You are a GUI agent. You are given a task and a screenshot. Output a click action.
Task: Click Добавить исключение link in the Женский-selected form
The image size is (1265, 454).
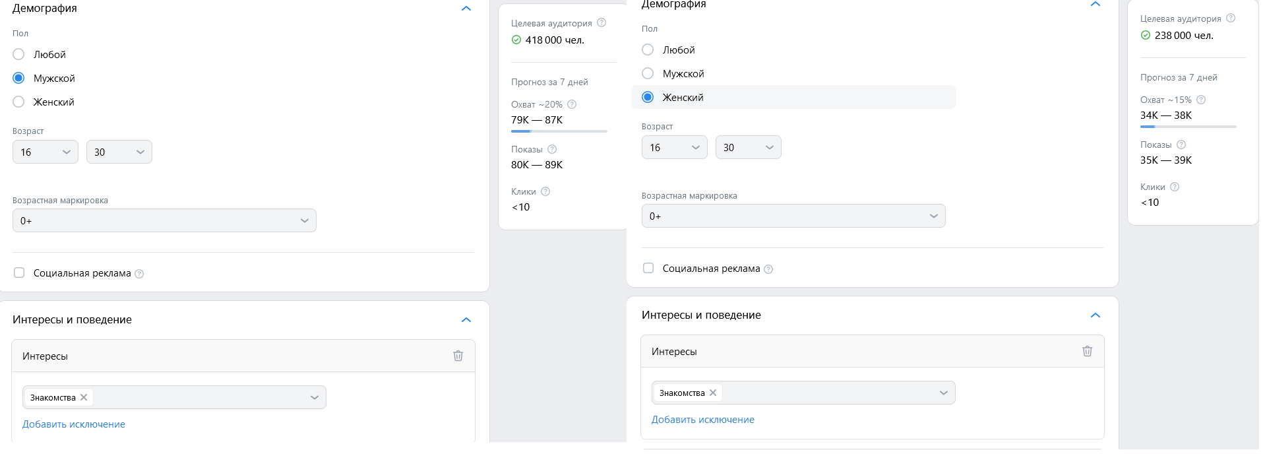tap(702, 420)
